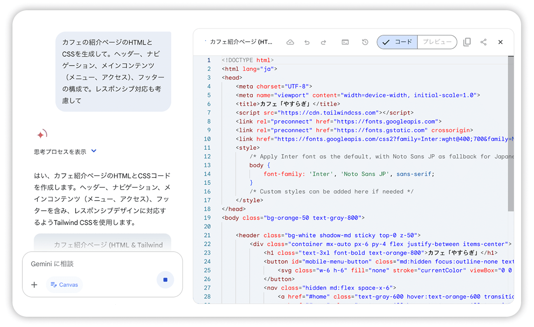Switch to the コード view
Screen dimensions: 534x327
397,42
